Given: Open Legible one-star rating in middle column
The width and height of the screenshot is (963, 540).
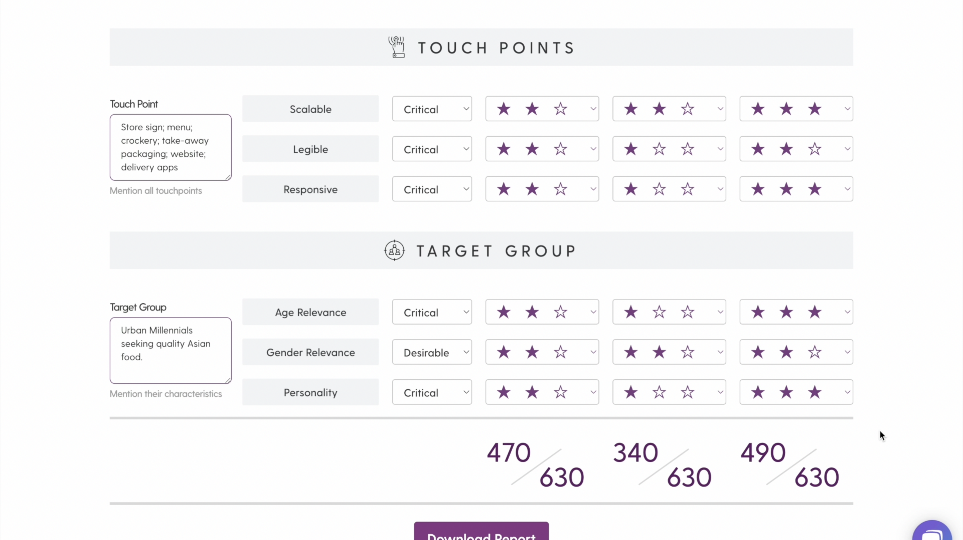Looking at the screenshot, I should click(x=669, y=149).
